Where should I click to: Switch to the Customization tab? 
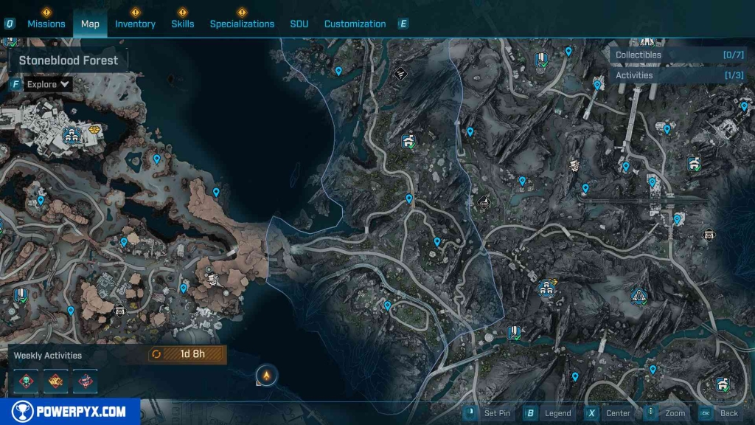[355, 24]
